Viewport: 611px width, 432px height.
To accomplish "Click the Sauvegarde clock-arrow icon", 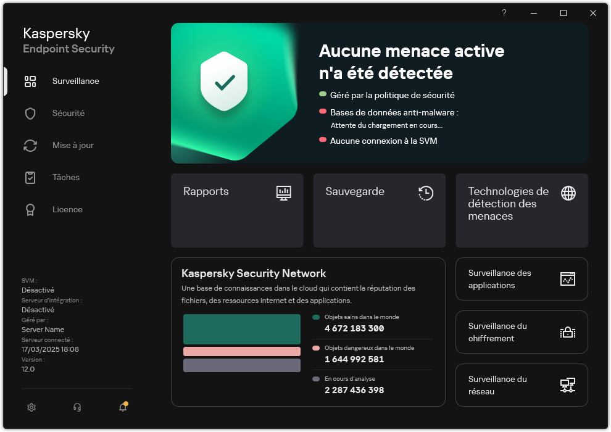I will tap(425, 193).
